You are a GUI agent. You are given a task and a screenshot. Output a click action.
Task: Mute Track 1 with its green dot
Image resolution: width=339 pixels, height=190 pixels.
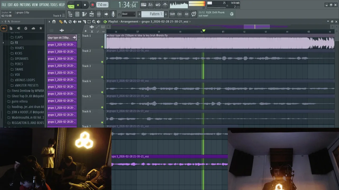pos(102,47)
